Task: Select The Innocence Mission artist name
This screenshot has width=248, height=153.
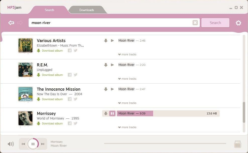Action: pos(58,89)
